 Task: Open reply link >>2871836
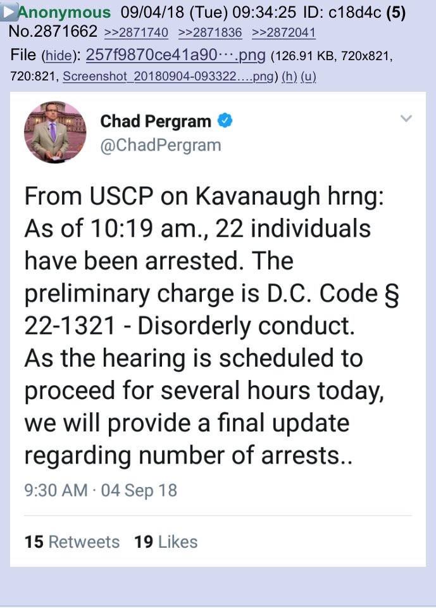point(210,32)
